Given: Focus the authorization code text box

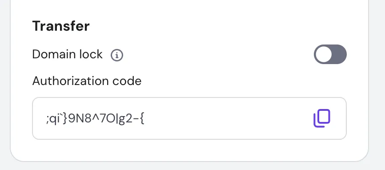Looking at the screenshot, I should 189,118.
